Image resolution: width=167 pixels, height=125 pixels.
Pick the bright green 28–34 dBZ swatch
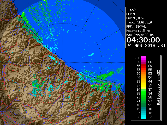(x=144, y=93)
